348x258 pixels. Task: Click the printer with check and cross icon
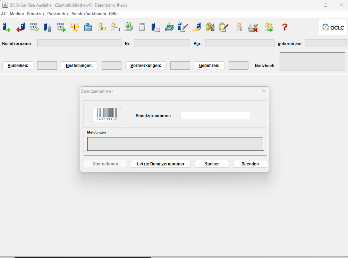click(x=253, y=27)
